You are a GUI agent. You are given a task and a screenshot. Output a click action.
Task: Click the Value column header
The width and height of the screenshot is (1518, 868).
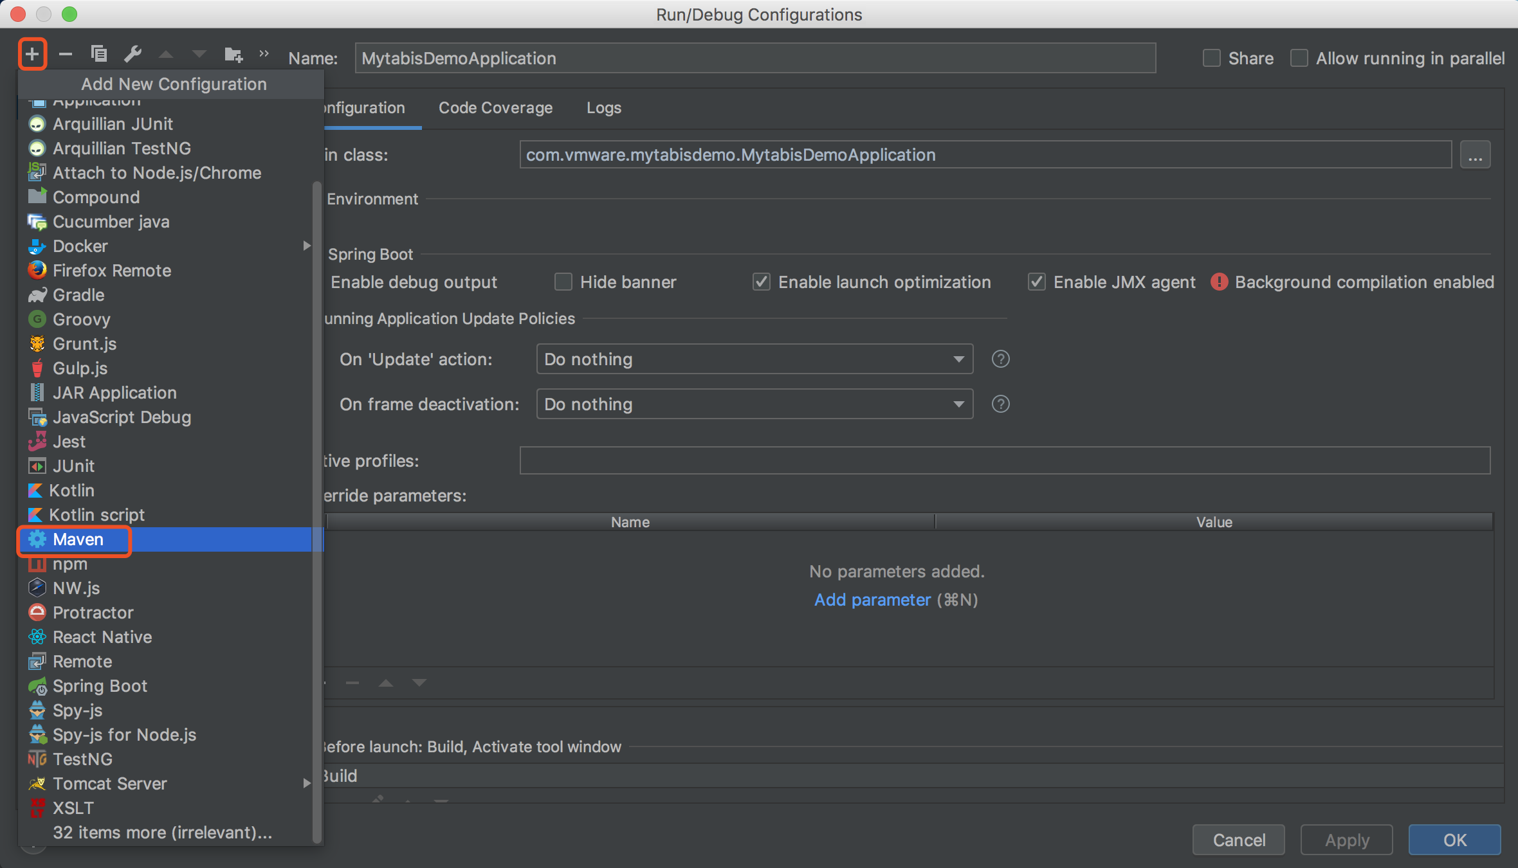click(x=1214, y=522)
